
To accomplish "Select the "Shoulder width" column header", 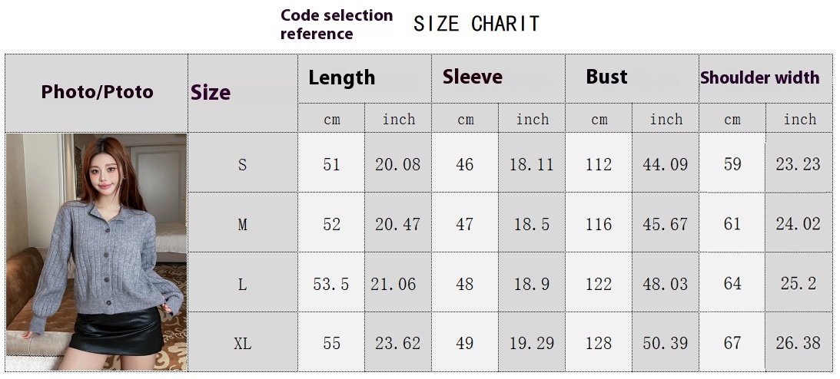I will (759, 77).
